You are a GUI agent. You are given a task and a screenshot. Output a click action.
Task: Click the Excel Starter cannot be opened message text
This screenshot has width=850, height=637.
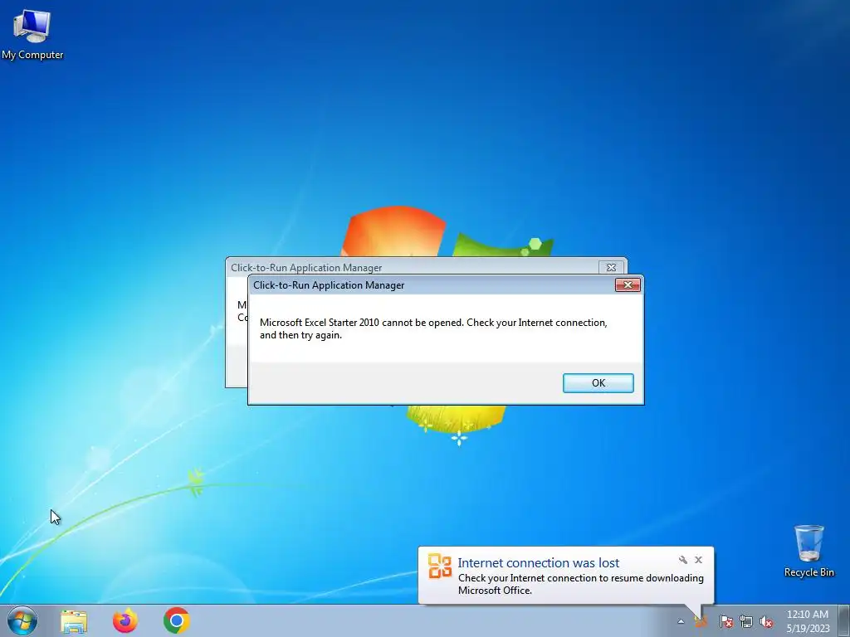[433, 328]
